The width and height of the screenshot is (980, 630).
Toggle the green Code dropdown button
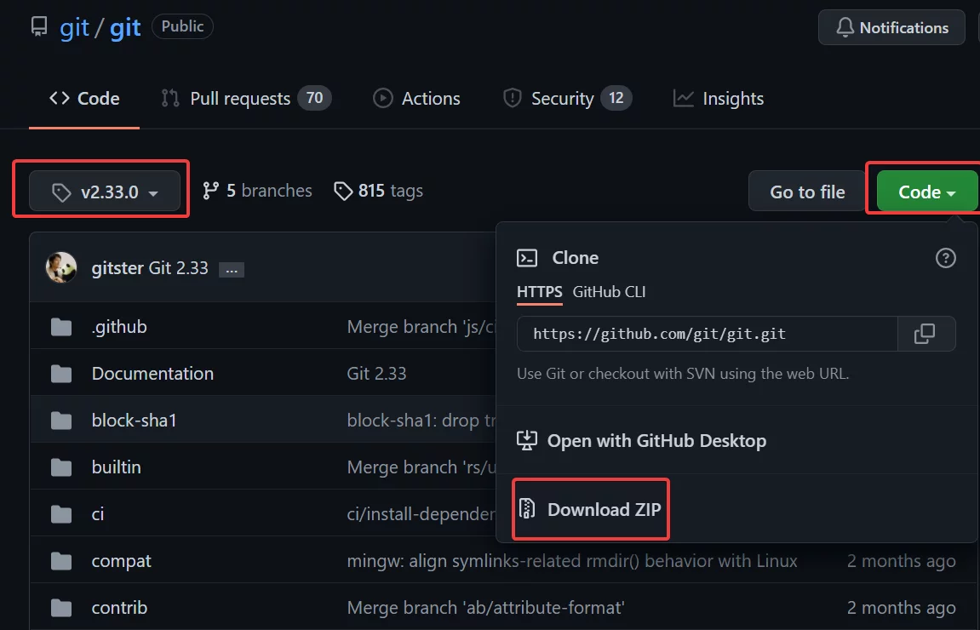click(927, 192)
